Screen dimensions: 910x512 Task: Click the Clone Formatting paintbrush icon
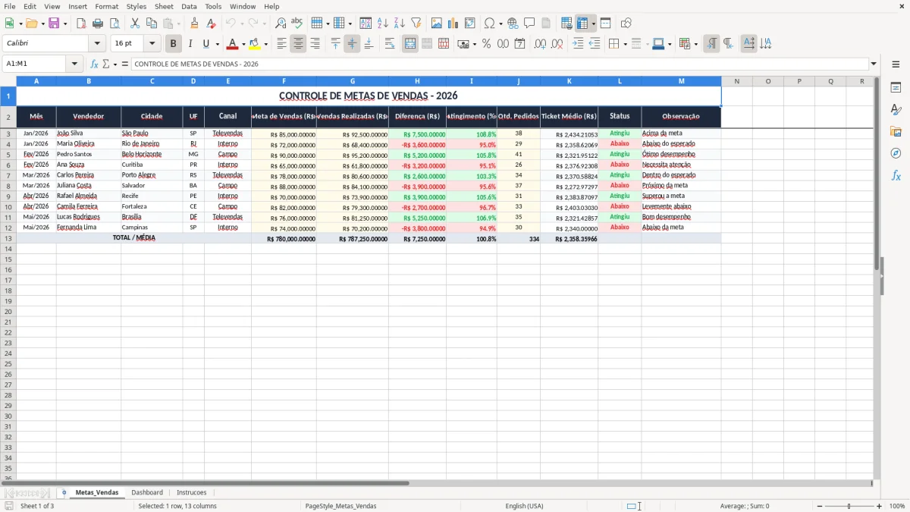click(194, 24)
